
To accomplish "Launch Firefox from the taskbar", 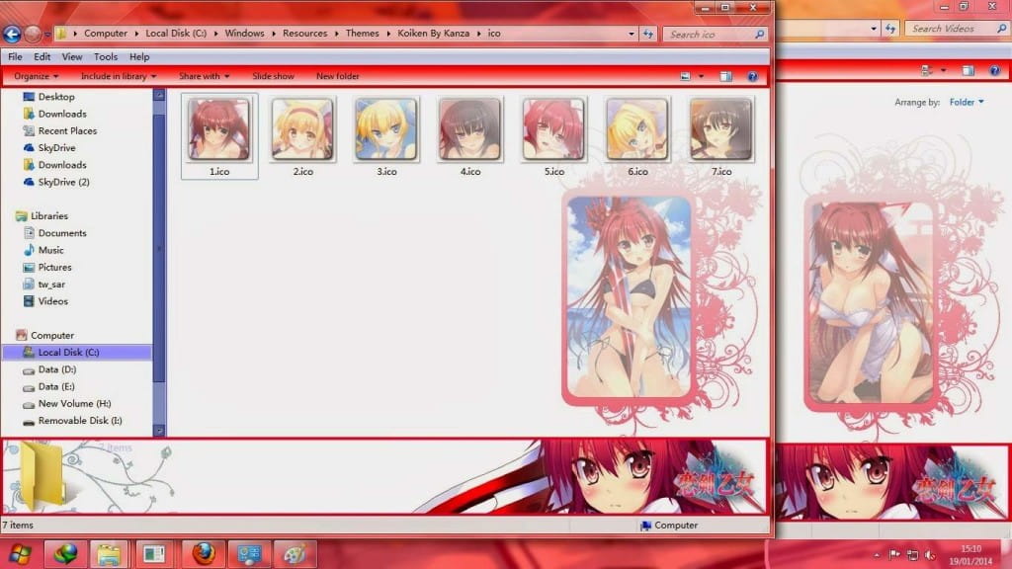I will coord(203,554).
